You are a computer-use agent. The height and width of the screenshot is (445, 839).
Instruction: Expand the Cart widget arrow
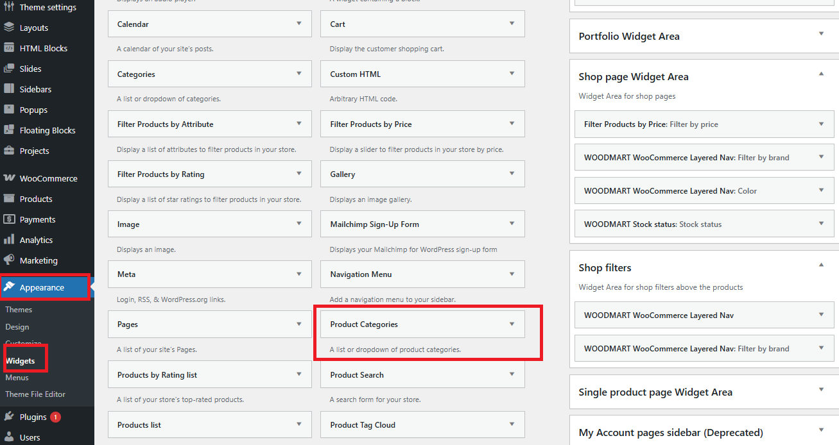(x=512, y=24)
